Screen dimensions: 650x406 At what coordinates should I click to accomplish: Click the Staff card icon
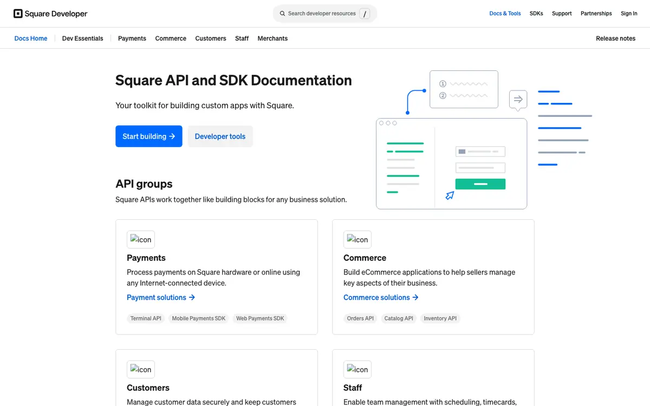(x=357, y=369)
